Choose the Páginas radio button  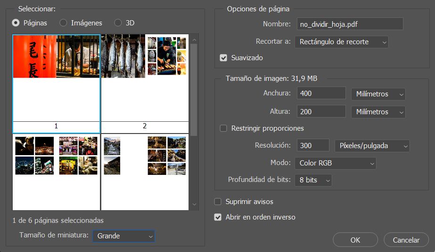(16, 23)
